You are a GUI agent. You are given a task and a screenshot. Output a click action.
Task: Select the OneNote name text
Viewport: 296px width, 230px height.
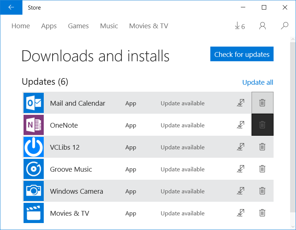pyautogui.click(x=64, y=125)
